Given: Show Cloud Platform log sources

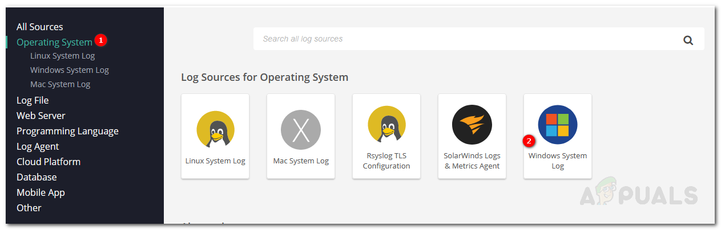Looking at the screenshot, I should [49, 162].
